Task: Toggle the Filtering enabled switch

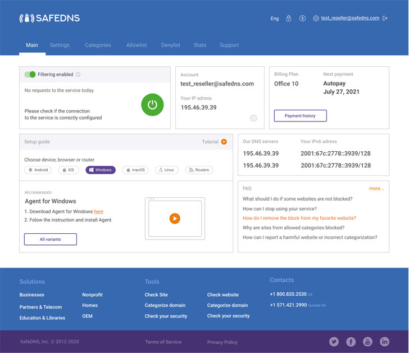Action: pos(30,74)
